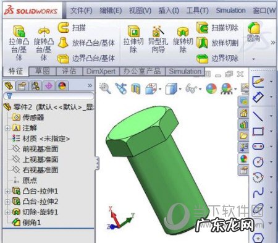278x243 pixels.
Task: Open the Hide/Show Items dropdown arrow
Action: click(200, 89)
